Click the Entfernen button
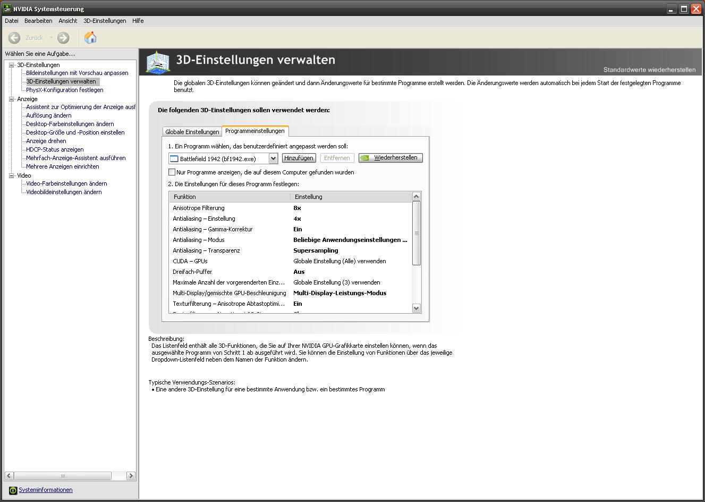This screenshot has width=705, height=502. (337, 158)
